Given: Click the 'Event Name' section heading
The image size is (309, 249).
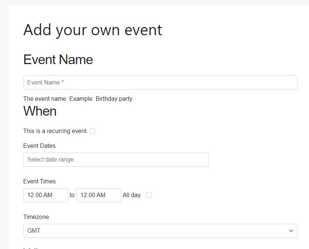Looking at the screenshot, I should click(58, 60).
